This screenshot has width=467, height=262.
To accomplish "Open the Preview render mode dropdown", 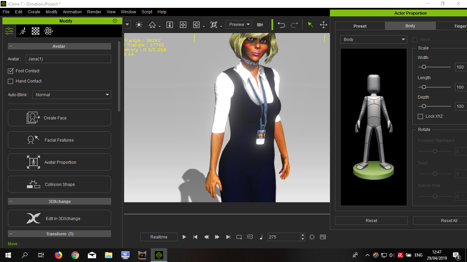I will tap(239, 25).
